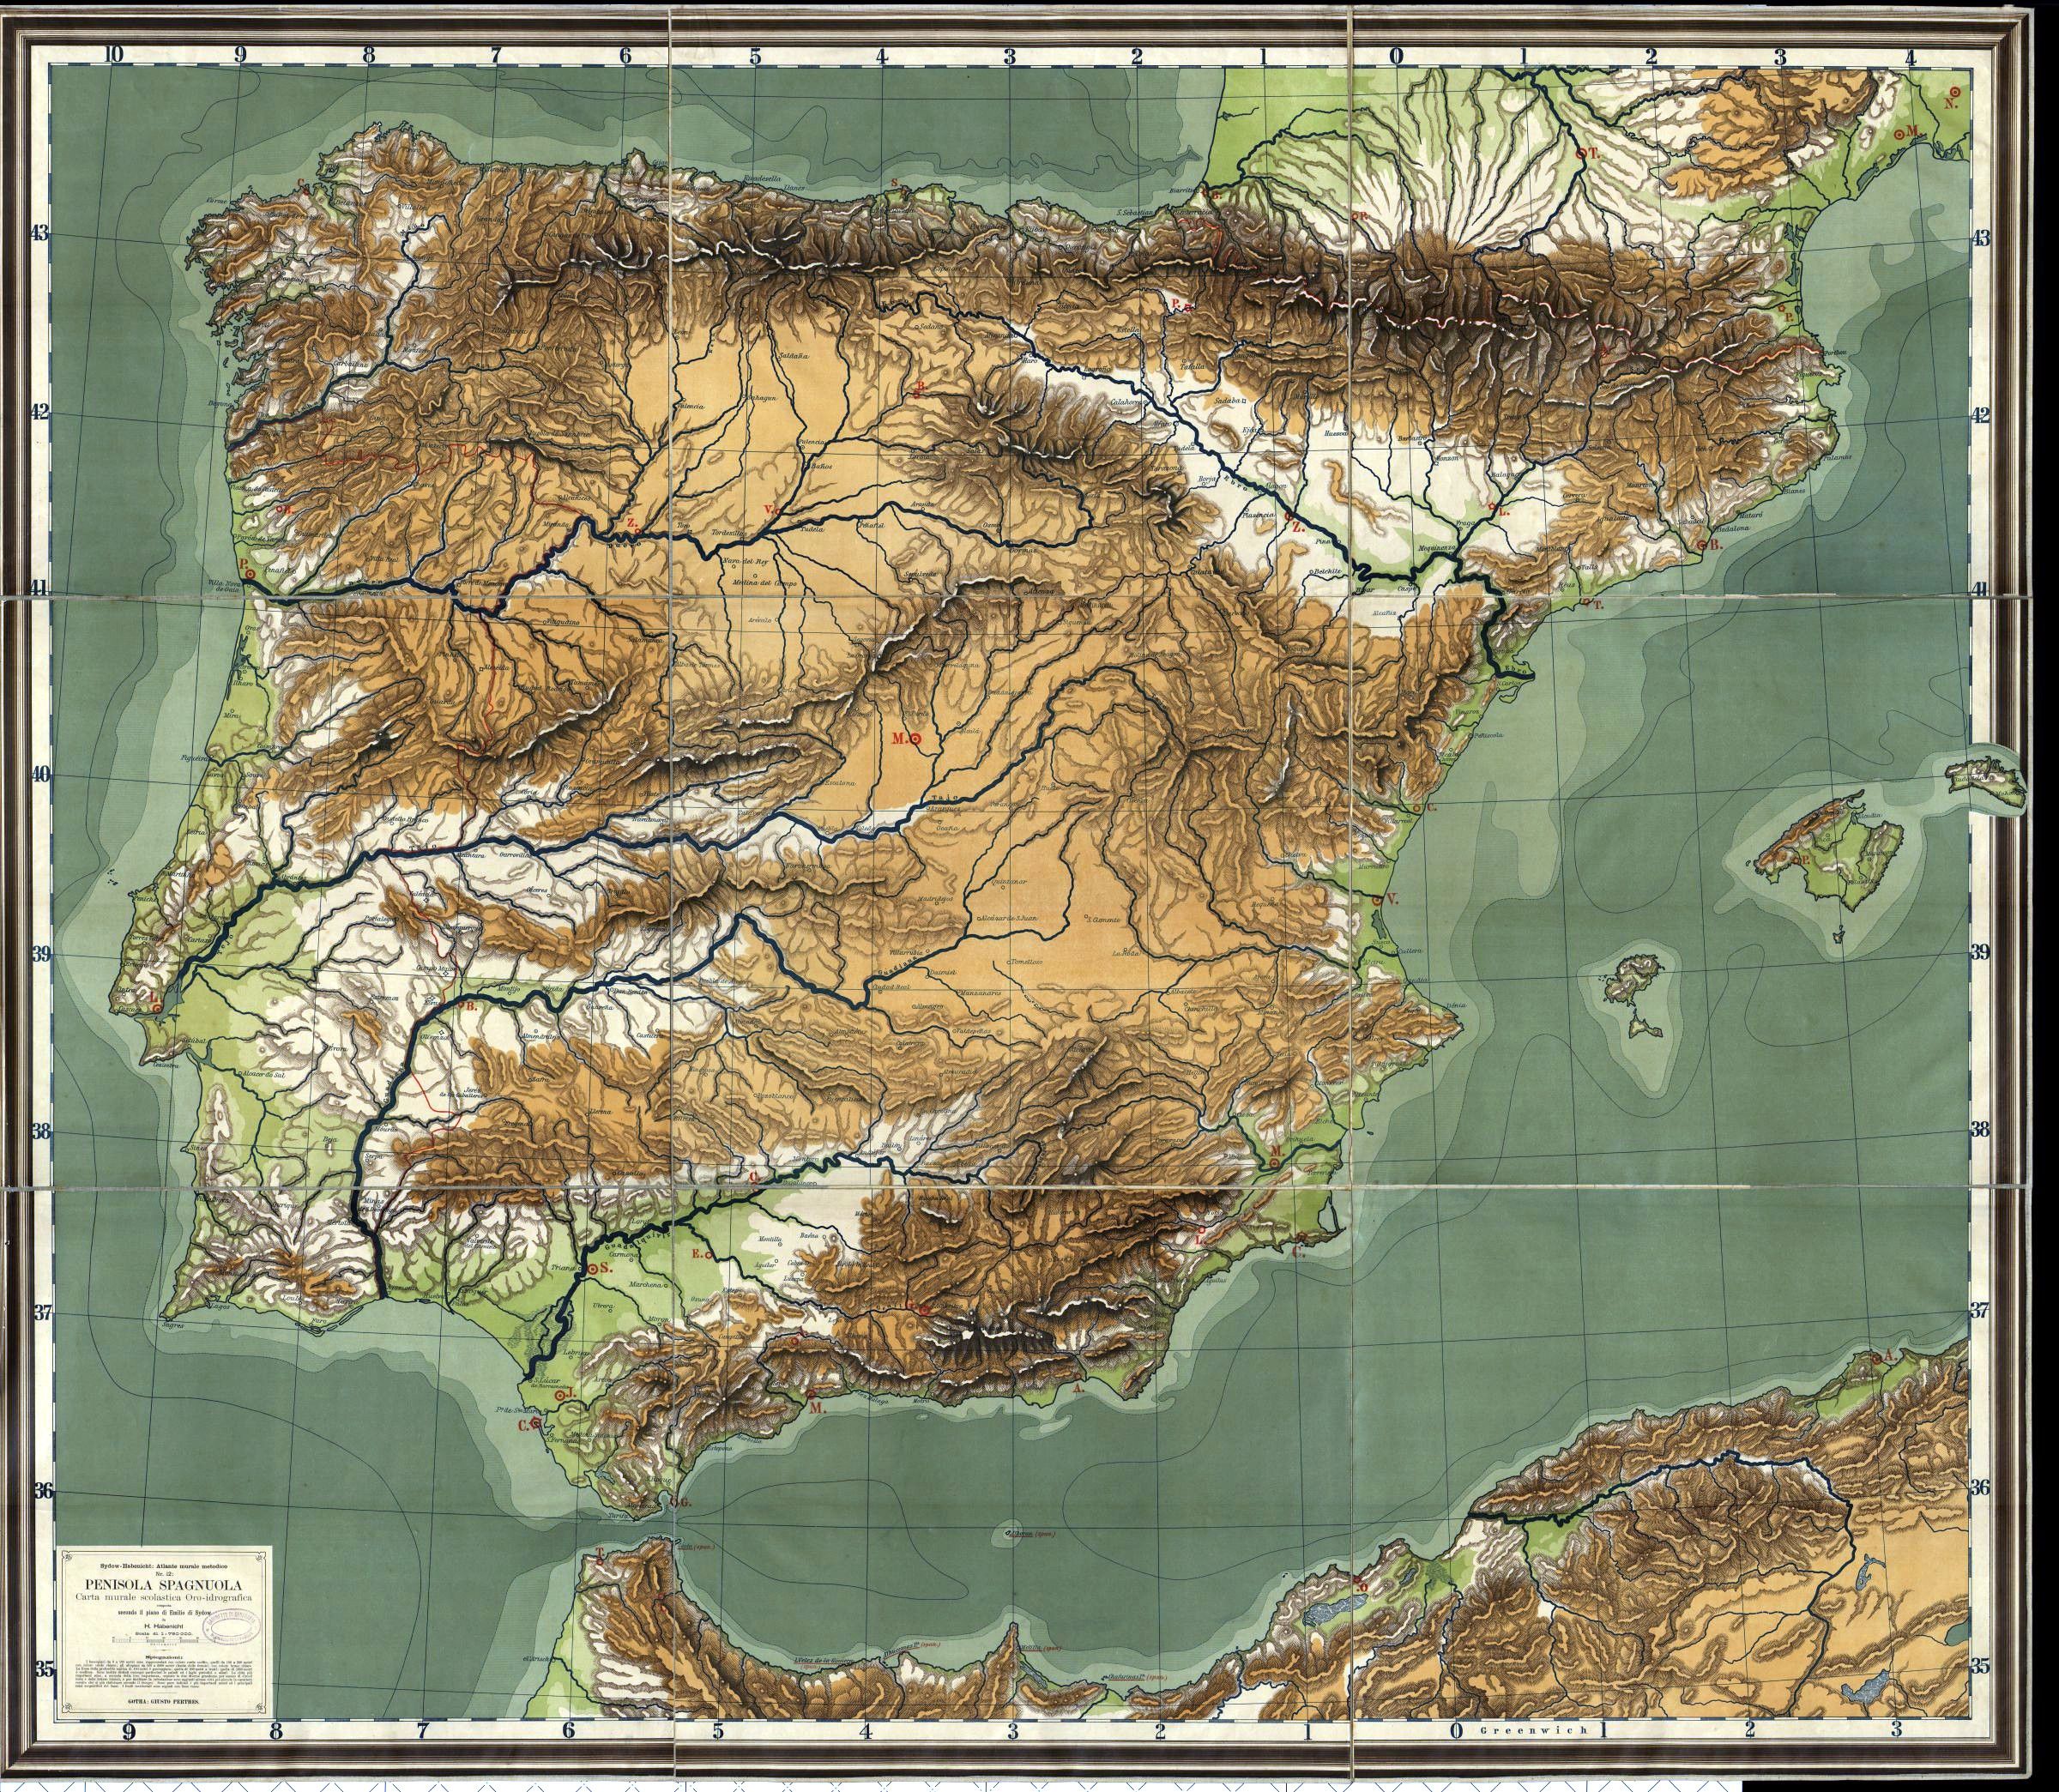
Task: Click the Seville 'S.' red circle marker
Action: click(x=591, y=1267)
